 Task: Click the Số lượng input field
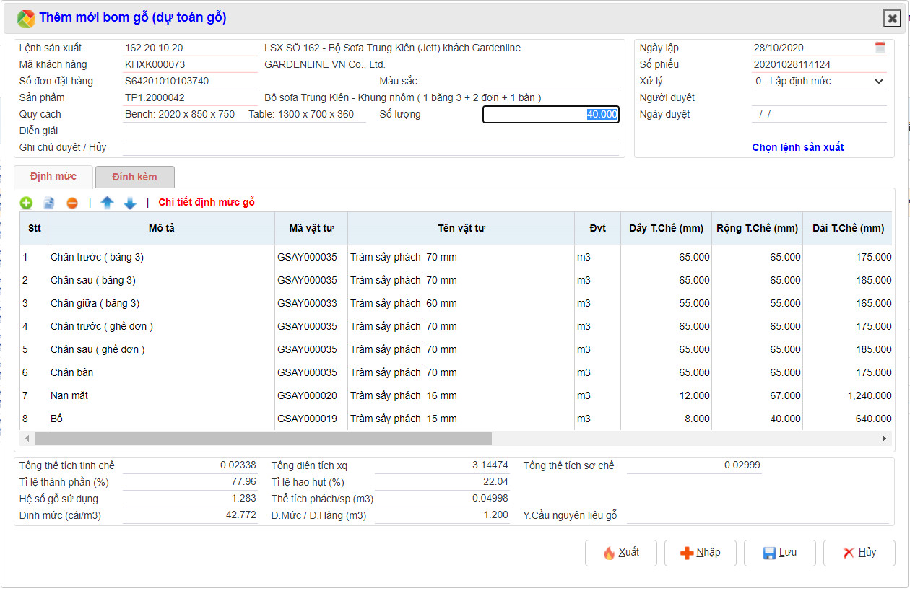(x=550, y=115)
